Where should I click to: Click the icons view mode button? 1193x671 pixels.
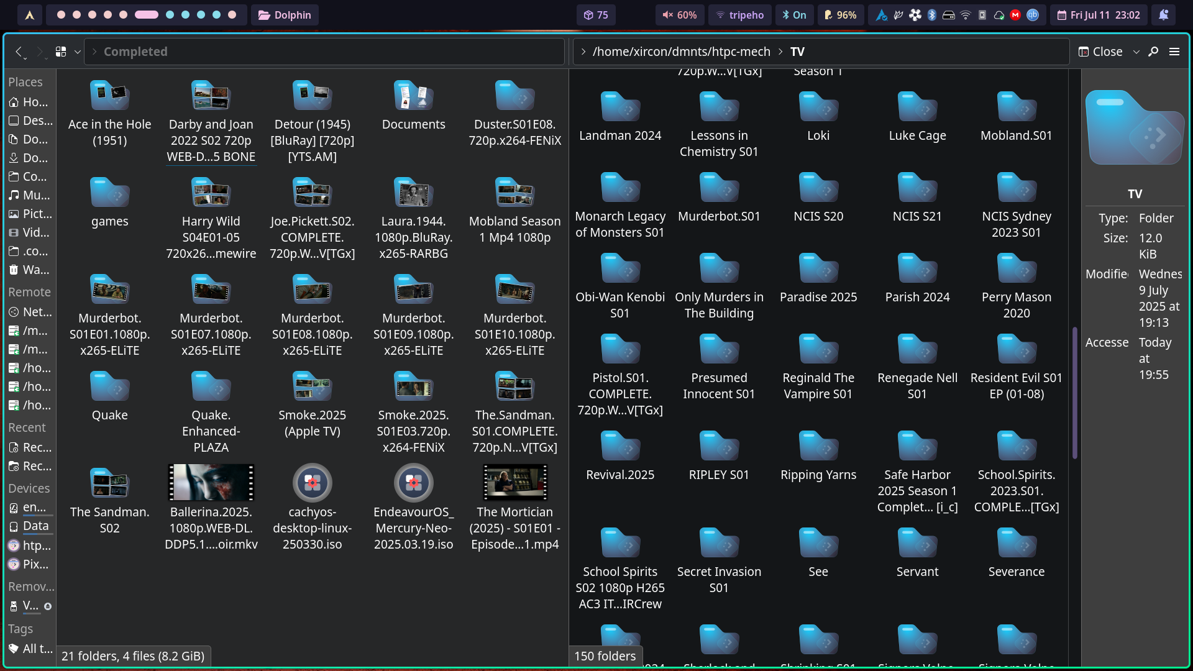coord(60,52)
